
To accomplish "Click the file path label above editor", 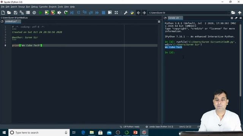I will pos(14,18).
